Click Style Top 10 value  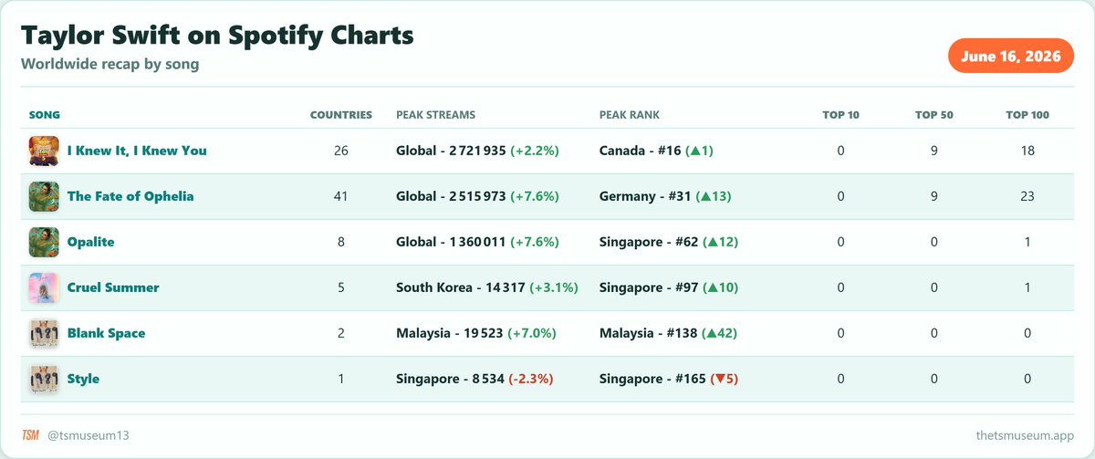pos(841,379)
